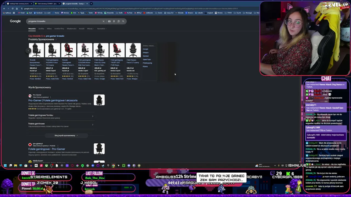
Task: Expand the Fotele gamingowe Yumisu sitelink arrow
Action: tap(93, 116)
